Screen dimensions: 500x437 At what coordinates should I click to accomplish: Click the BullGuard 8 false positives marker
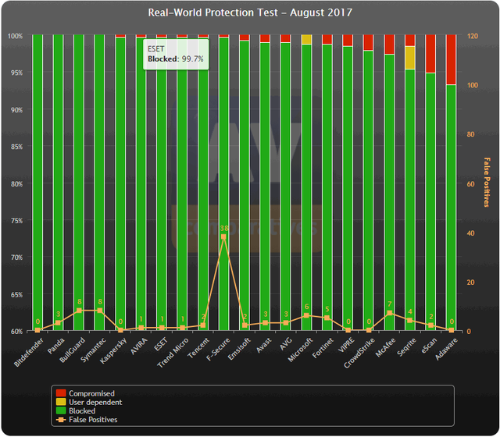(x=79, y=311)
